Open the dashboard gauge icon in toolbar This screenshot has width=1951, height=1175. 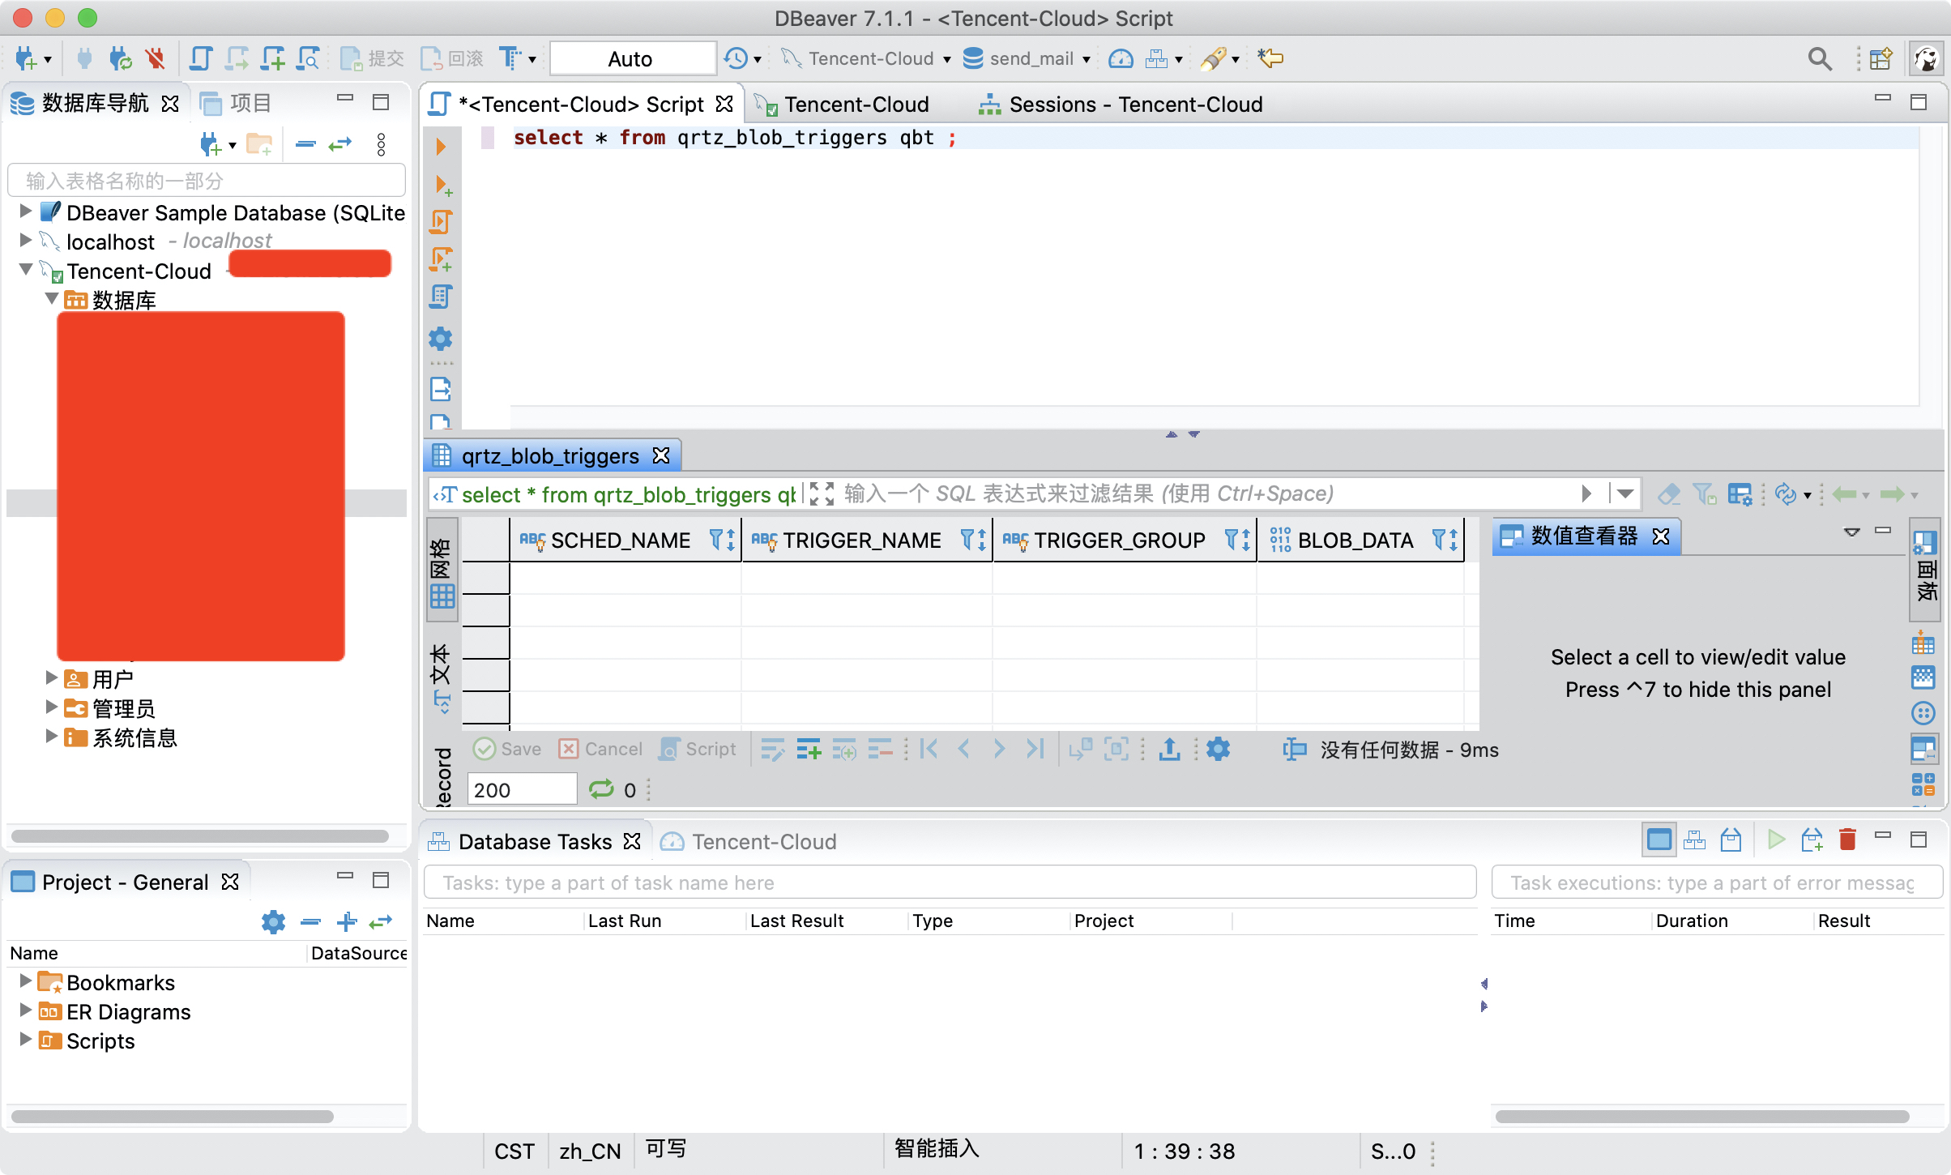[x=1121, y=58]
